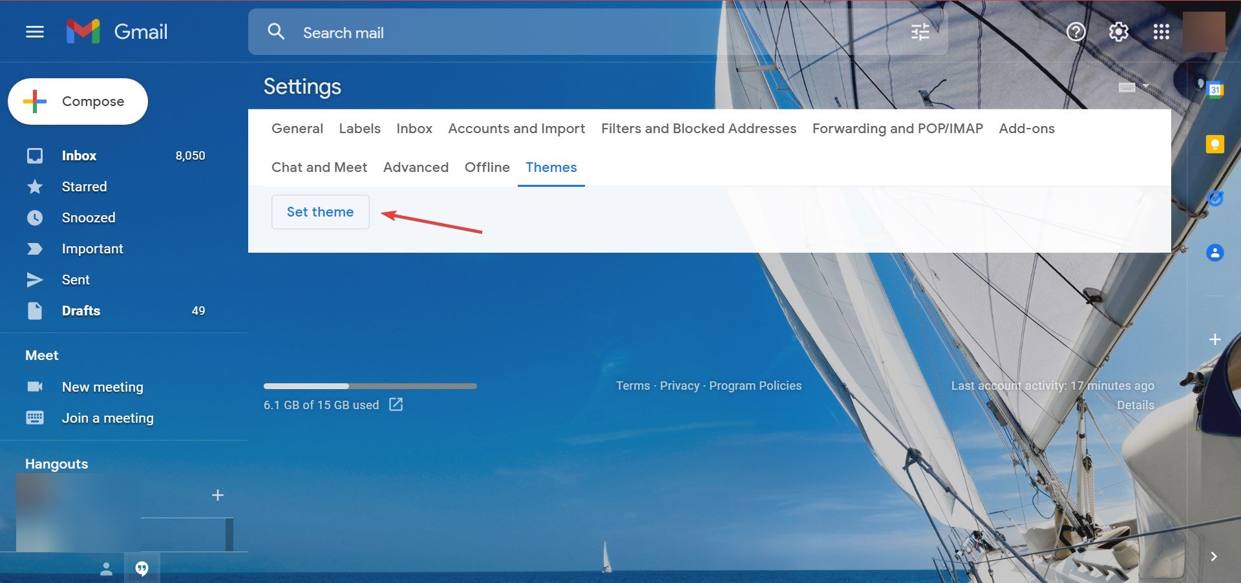The width and height of the screenshot is (1241, 583).
Task: Open account activity Details link
Action: click(x=1136, y=405)
